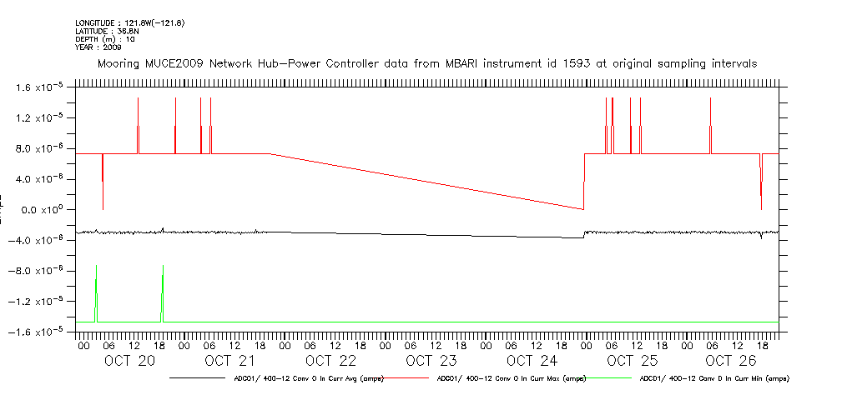Pick the OCT 23 date label
This screenshot has height=420, width=842.
point(431,361)
